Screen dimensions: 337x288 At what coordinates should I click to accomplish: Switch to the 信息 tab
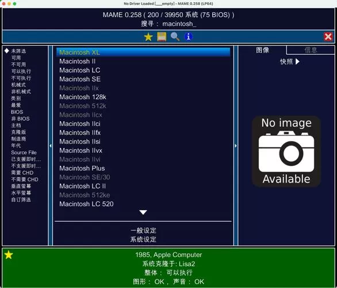(x=311, y=50)
